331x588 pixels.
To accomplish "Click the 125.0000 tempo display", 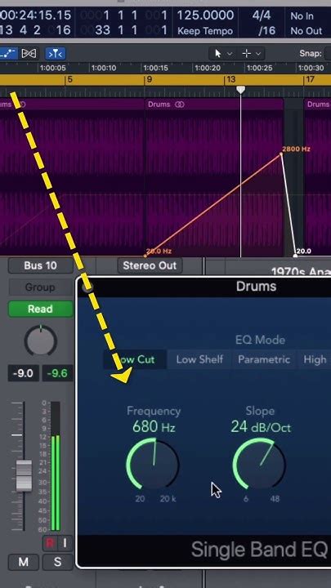I will tap(205, 16).
